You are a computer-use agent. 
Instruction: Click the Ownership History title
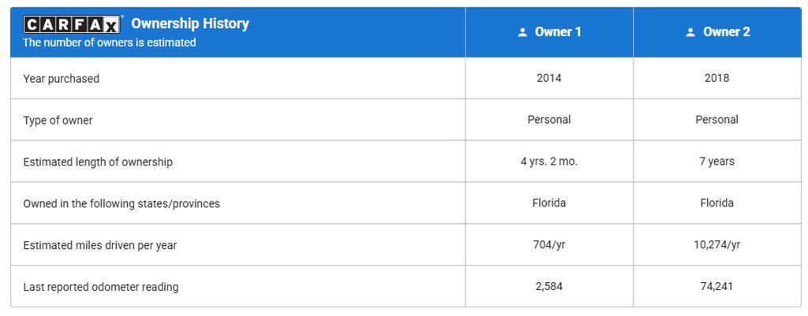(x=190, y=24)
